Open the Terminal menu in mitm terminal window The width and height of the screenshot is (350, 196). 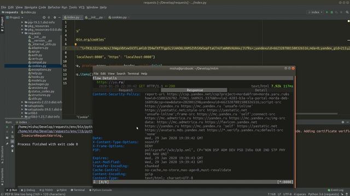tap(133, 73)
